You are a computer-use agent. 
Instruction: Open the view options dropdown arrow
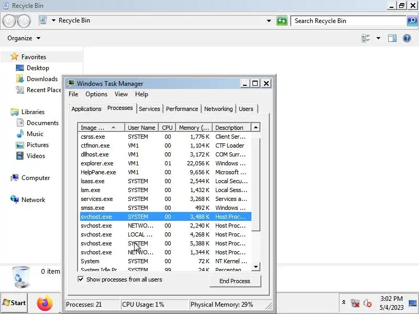[x=378, y=38]
